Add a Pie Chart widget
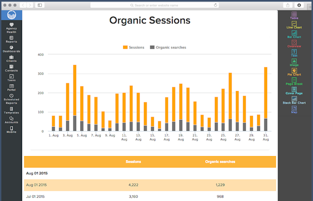This screenshot has height=201, width=313. (294, 72)
